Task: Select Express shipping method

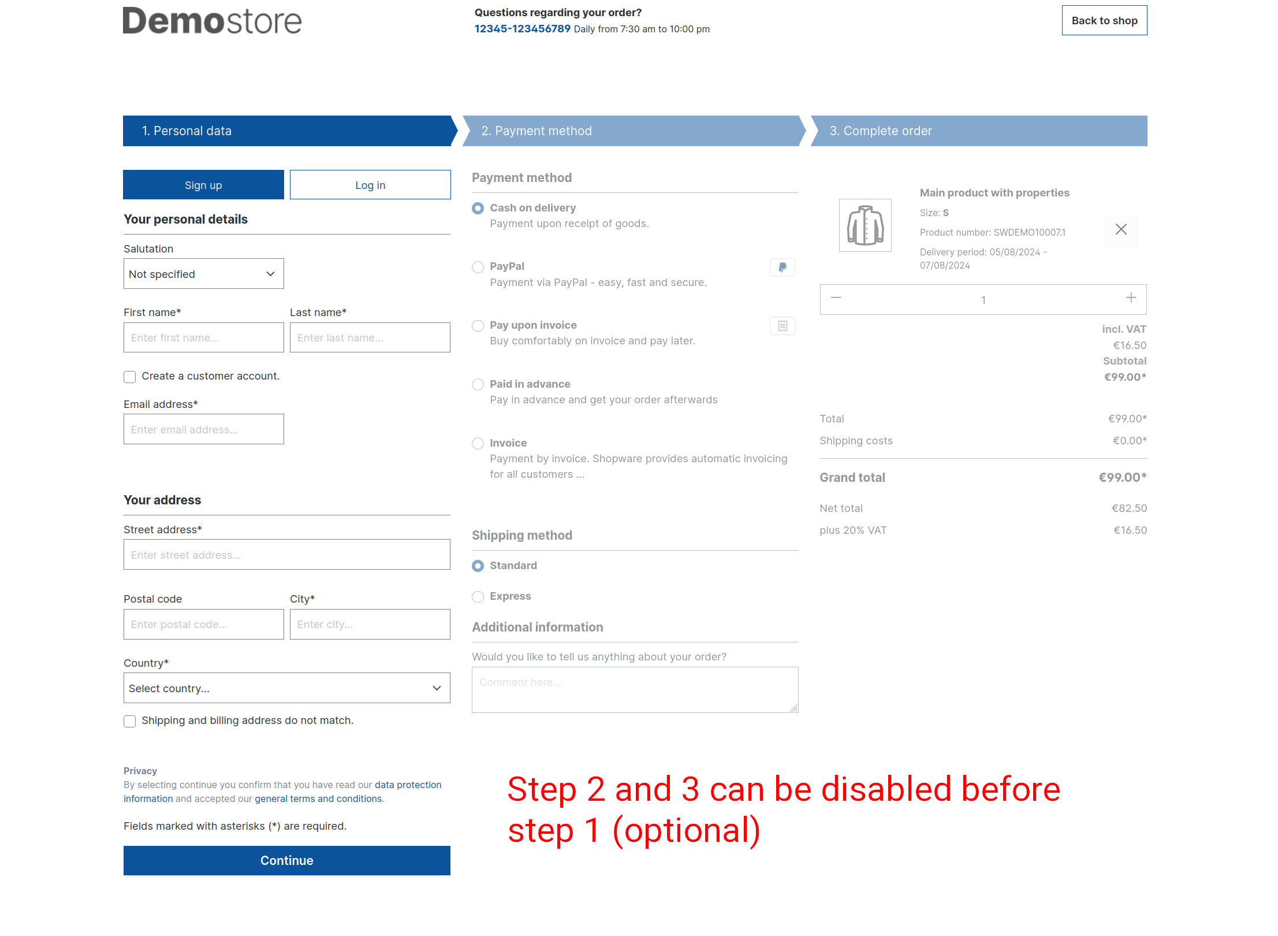Action: click(477, 596)
